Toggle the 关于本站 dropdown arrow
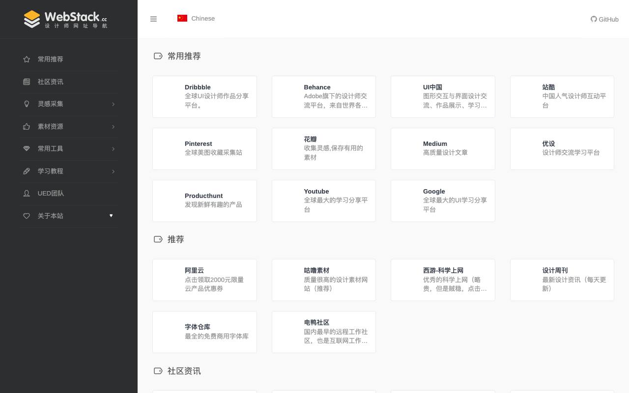The image size is (629, 393). (111, 215)
